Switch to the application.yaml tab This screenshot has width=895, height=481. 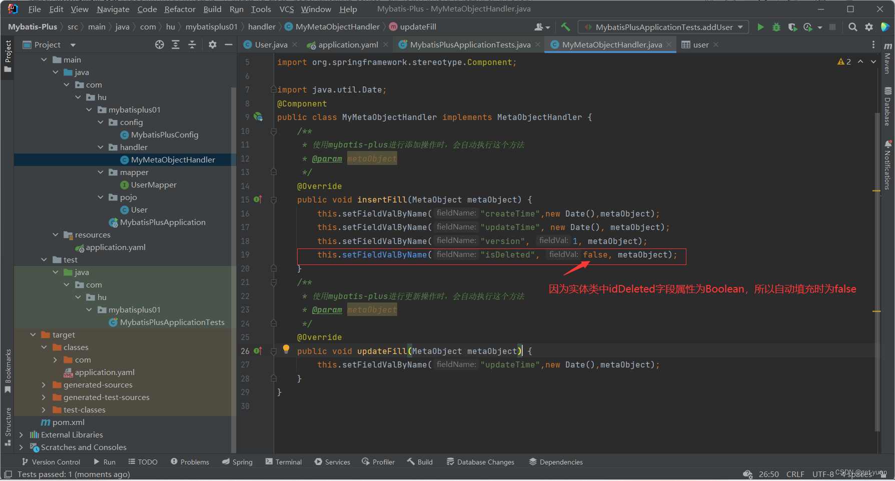coord(348,44)
